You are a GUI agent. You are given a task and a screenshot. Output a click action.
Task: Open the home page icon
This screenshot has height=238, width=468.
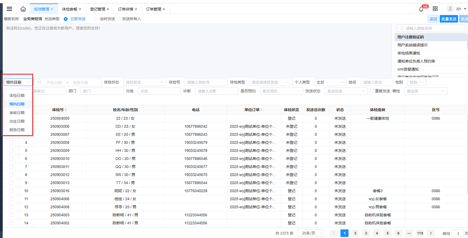23,9
